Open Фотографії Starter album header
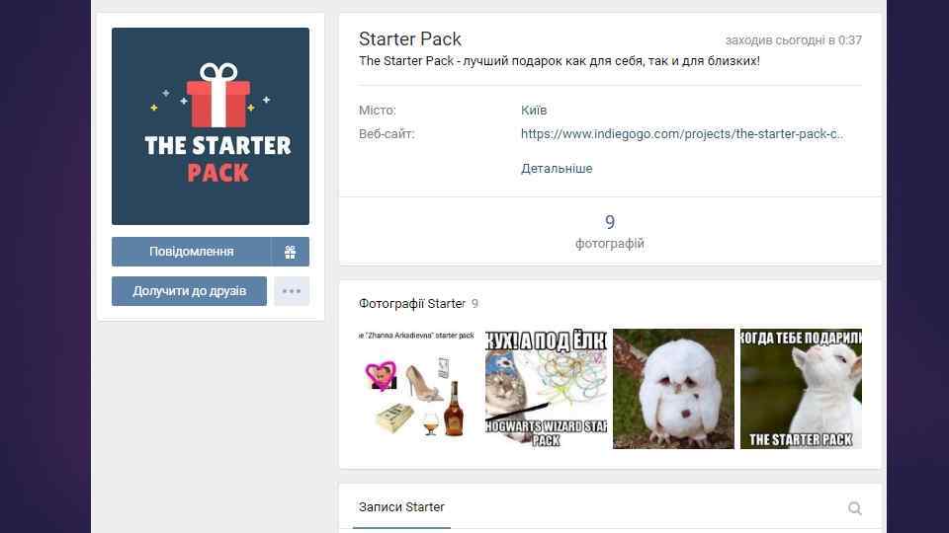 (411, 304)
